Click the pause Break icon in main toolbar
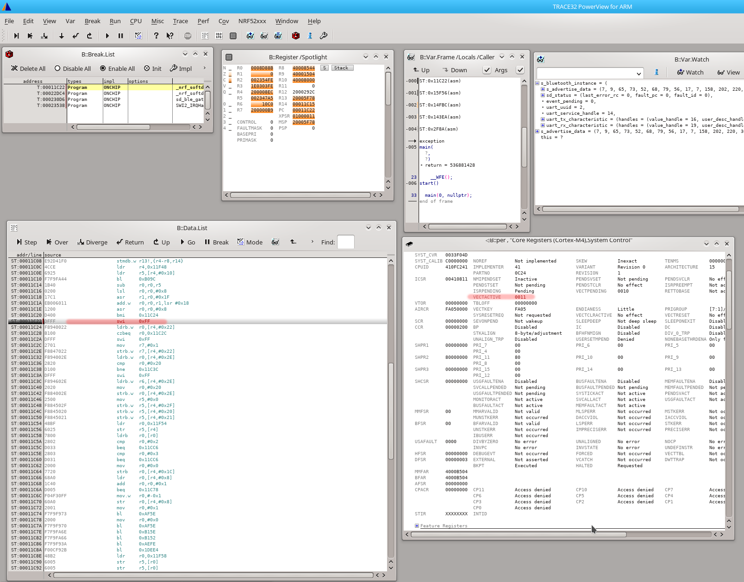Screen dimensions: 744x582 tap(121, 36)
